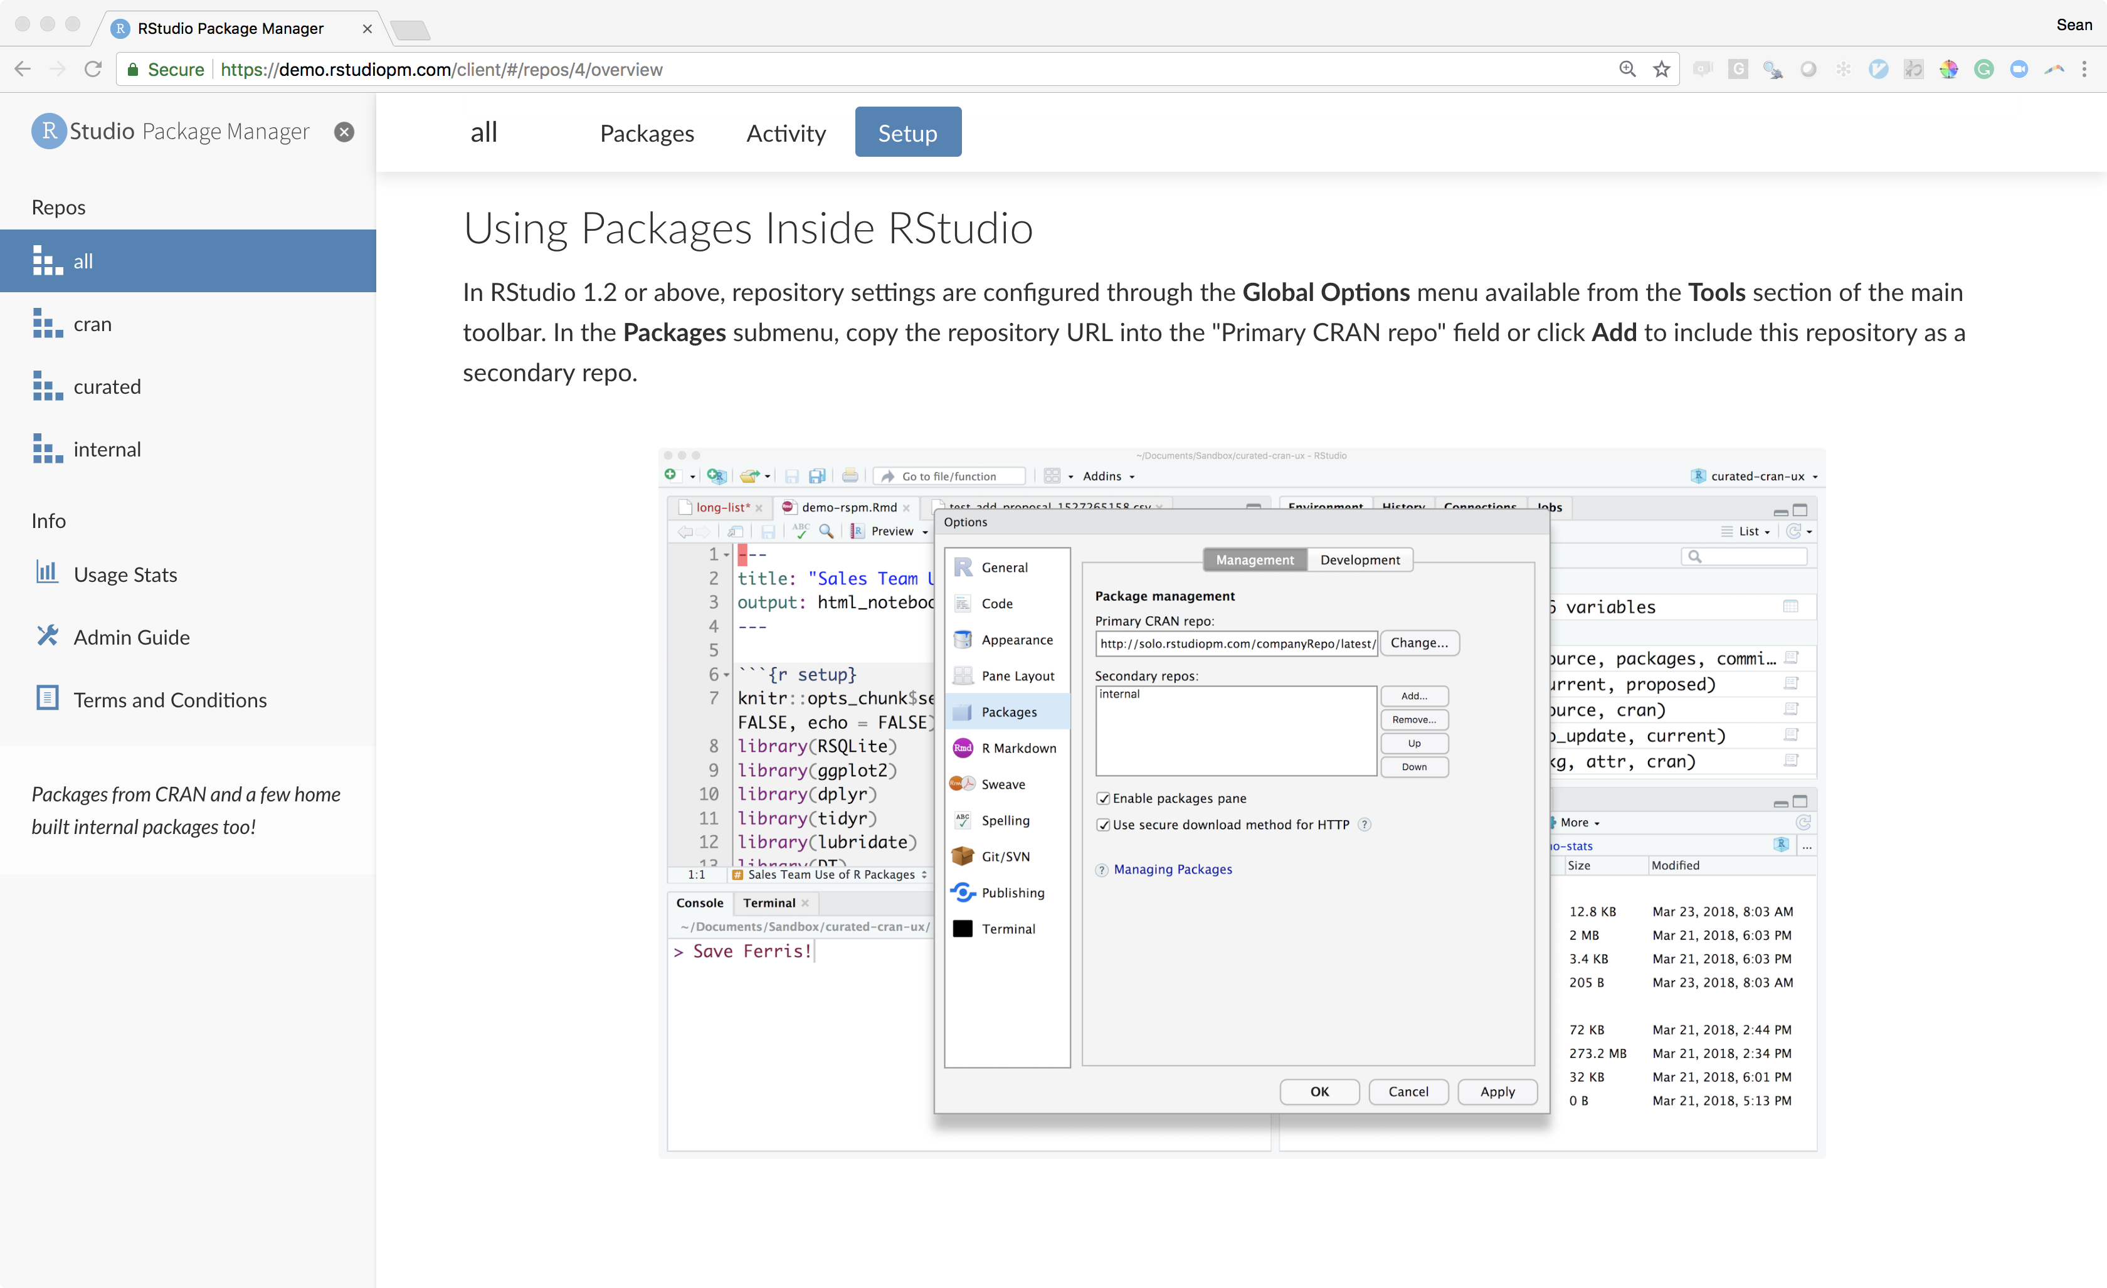Viewport: 2107px width, 1288px height.
Task: Bookmark page with the star icon
Action: tap(1662, 69)
